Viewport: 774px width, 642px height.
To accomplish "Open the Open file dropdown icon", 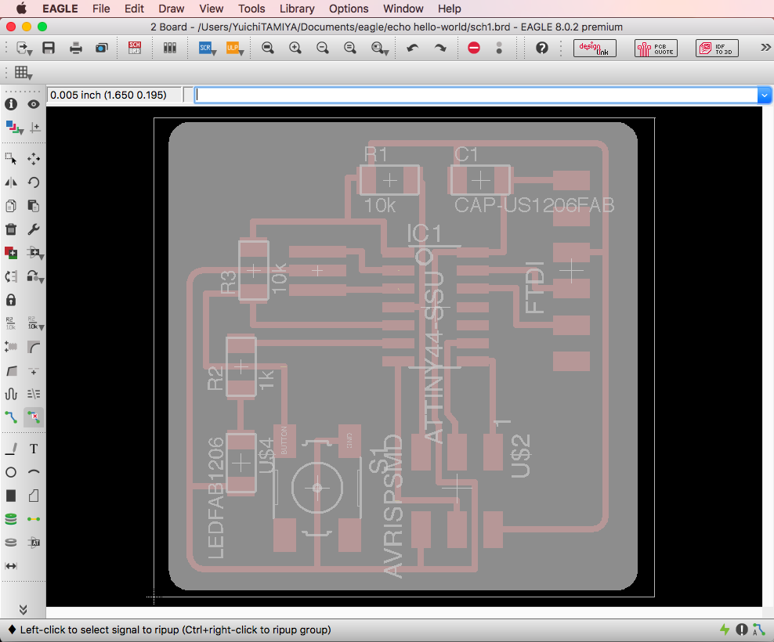I will tap(24, 48).
